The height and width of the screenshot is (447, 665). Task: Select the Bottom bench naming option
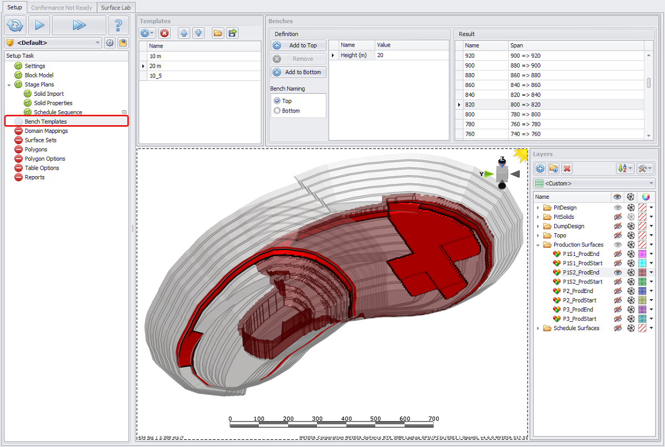[x=277, y=111]
